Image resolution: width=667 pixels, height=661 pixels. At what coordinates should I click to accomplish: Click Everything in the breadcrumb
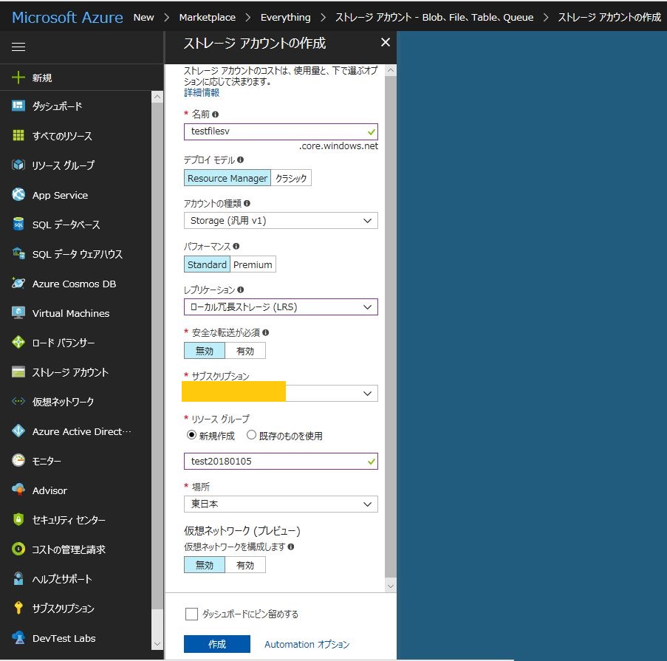pyautogui.click(x=285, y=18)
